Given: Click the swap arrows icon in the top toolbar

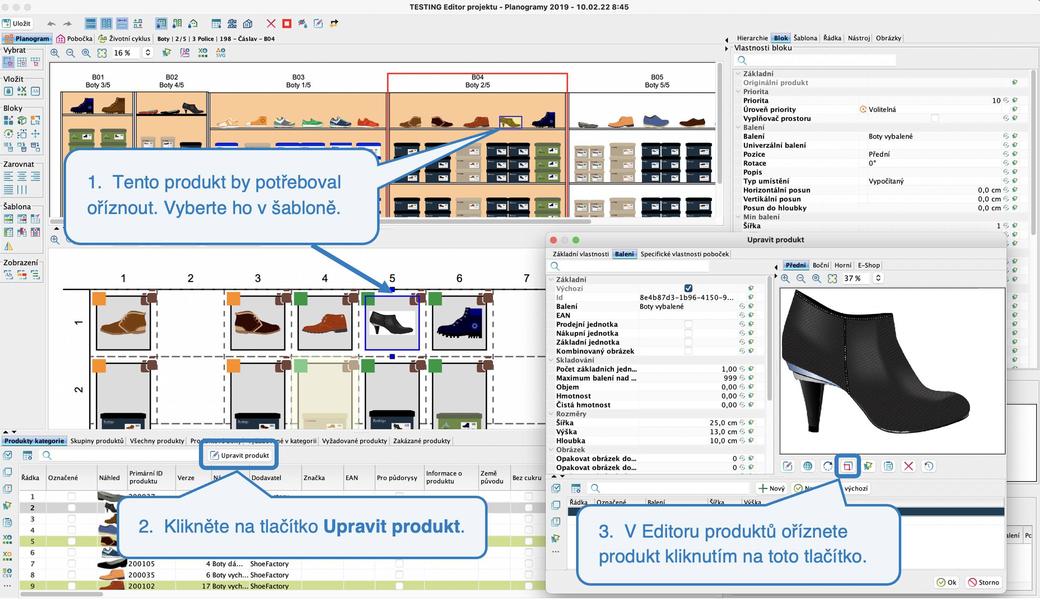Looking at the screenshot, I should [334, 24].
